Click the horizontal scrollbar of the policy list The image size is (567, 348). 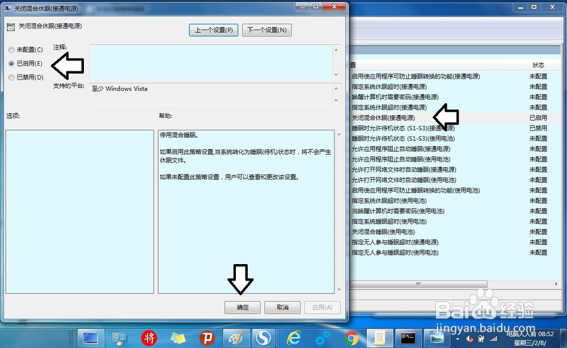[x=418, y=284]
